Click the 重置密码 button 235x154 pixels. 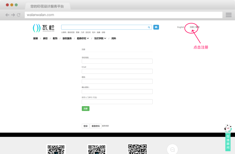[x=96, y=126]
